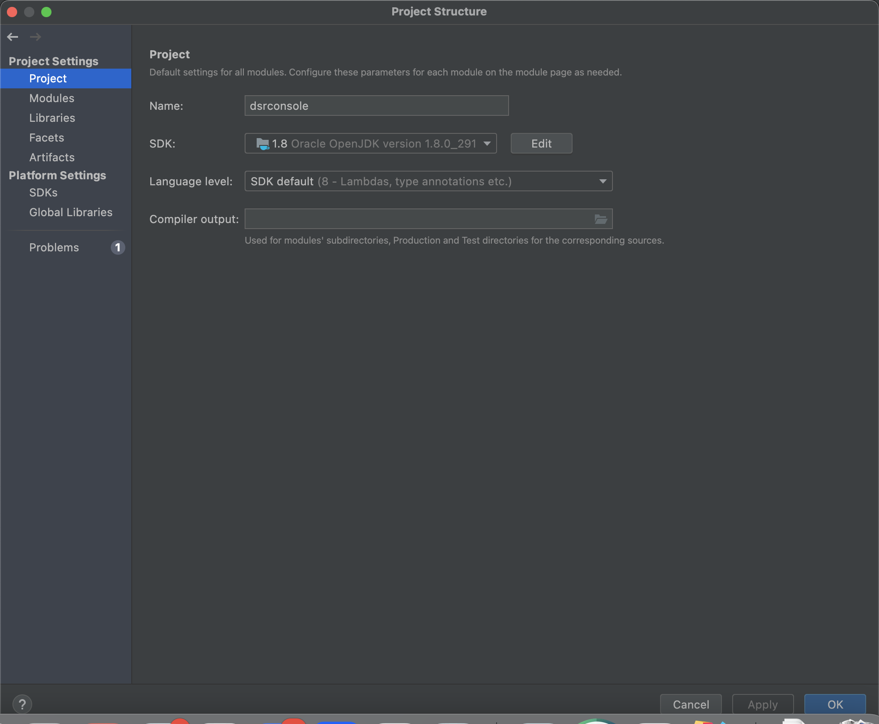879x724 pixels.
Task: Click the back navigation arrow
Action: coord(12,37)
